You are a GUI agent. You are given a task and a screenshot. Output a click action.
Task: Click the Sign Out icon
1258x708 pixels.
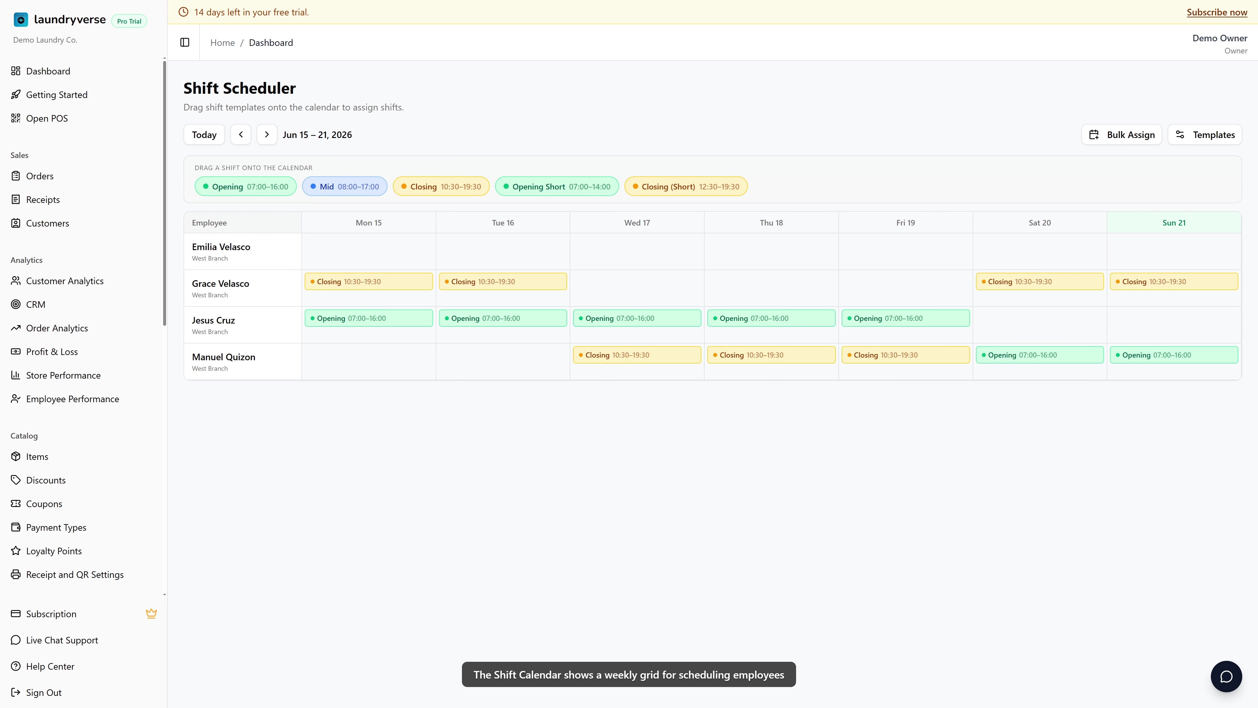click(16, 693)
